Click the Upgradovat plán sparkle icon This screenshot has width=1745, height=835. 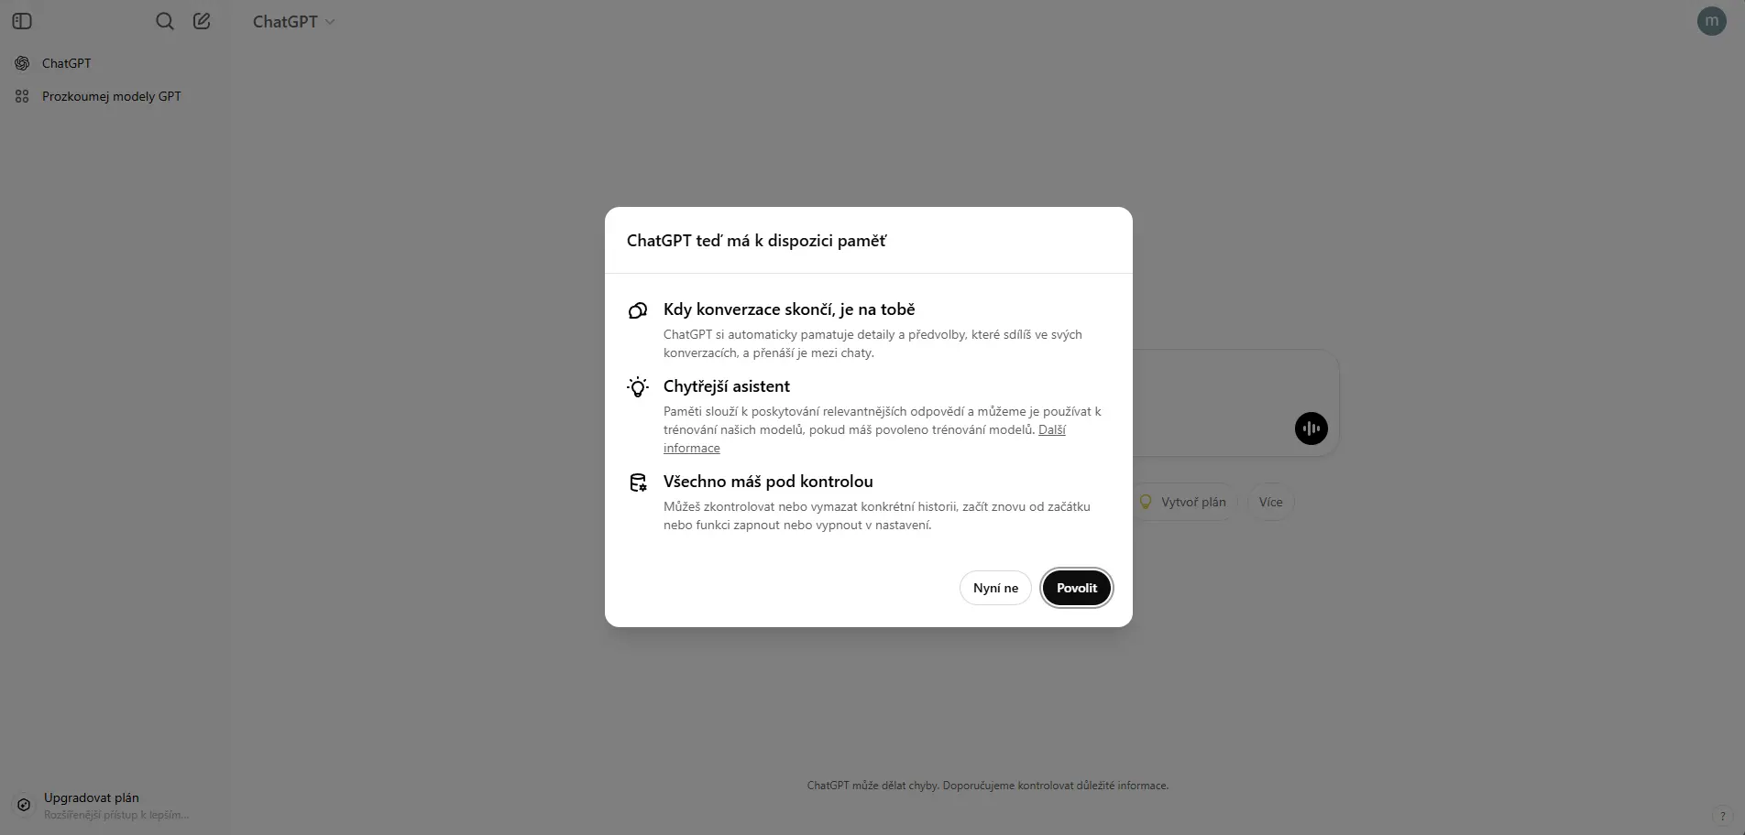coord(24,805)
